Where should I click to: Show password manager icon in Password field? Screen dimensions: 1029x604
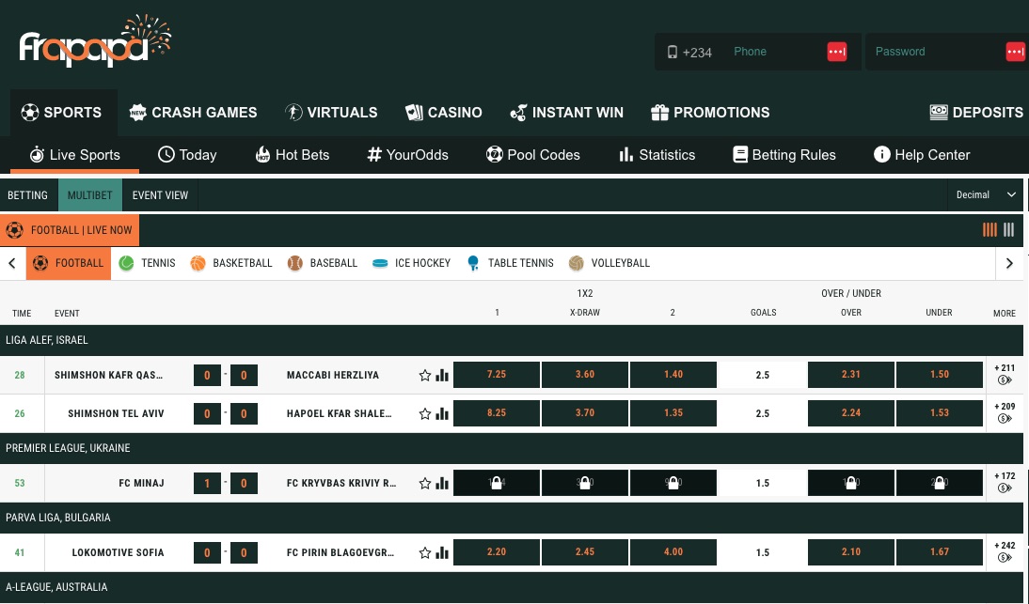(x=1015, y=52)
